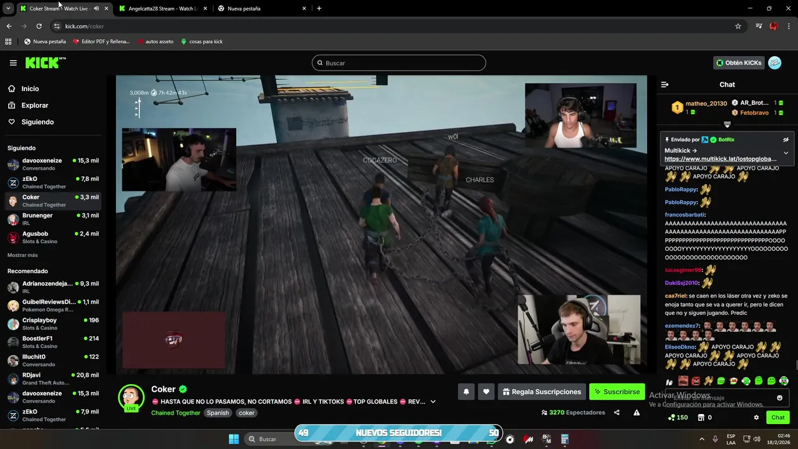Insert the gold clapping hands emote

click(x=708, y=381)
